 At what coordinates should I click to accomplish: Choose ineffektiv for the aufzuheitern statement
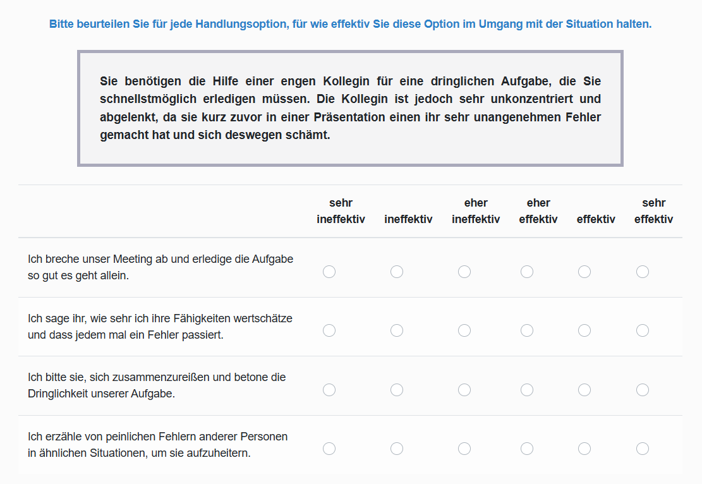396,449
